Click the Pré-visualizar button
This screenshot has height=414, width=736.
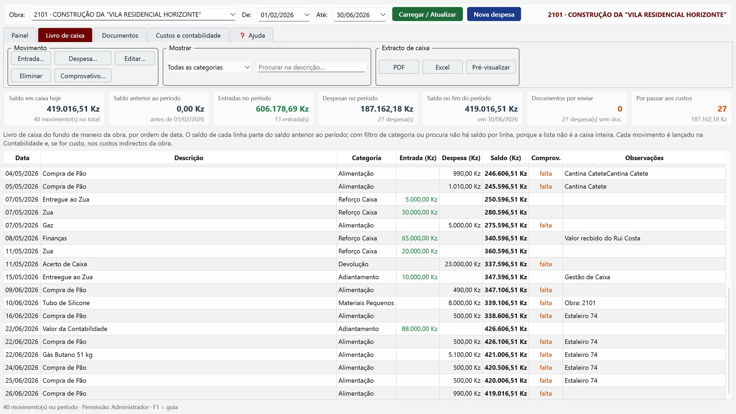click(491, 67)
